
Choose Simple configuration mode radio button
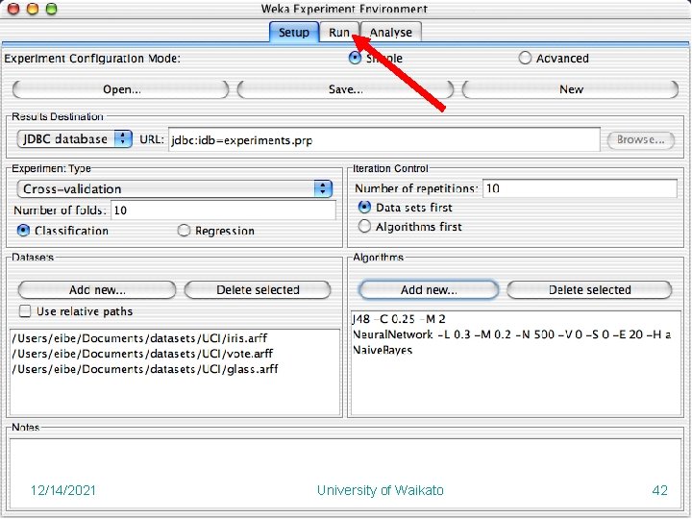[355, 58]
